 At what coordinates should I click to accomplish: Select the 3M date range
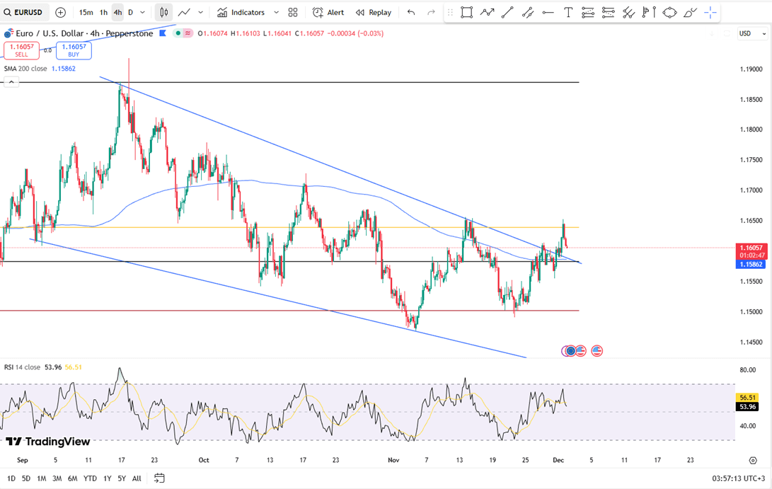tap(57, 478)
